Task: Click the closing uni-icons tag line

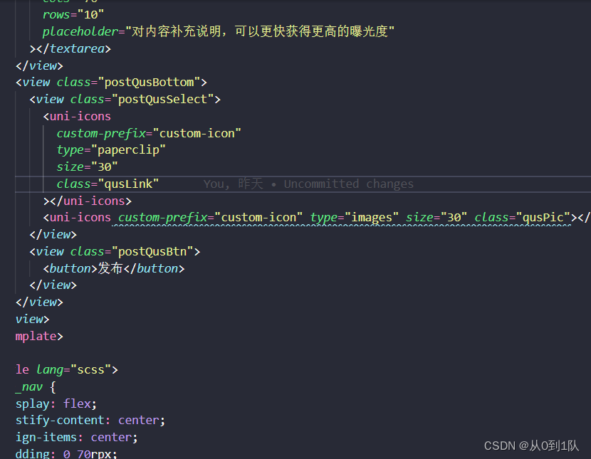Action: point(88,201)
